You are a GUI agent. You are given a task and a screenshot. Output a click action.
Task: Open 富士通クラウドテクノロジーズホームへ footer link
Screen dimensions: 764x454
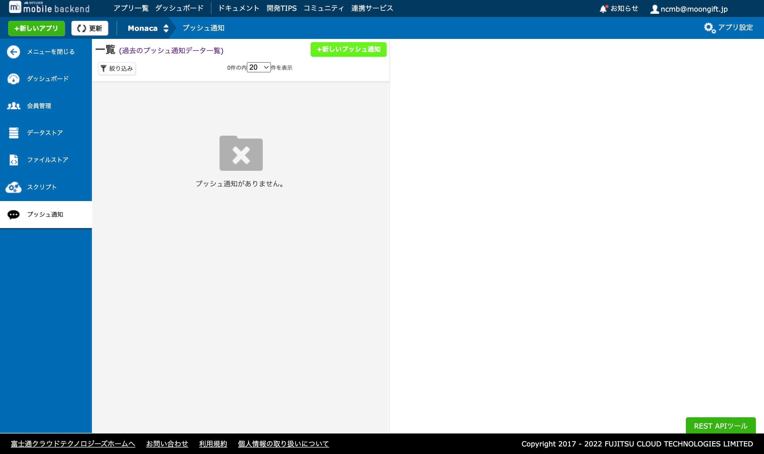73,444
